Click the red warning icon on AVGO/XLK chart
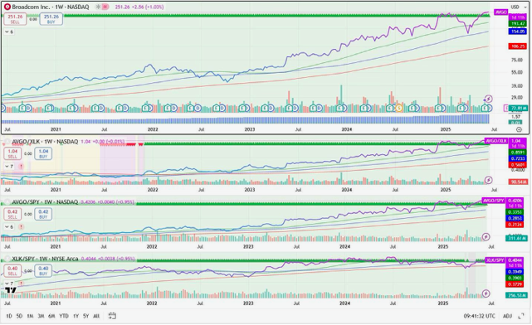This screenshot has width=532, height=325. point(21,167)
